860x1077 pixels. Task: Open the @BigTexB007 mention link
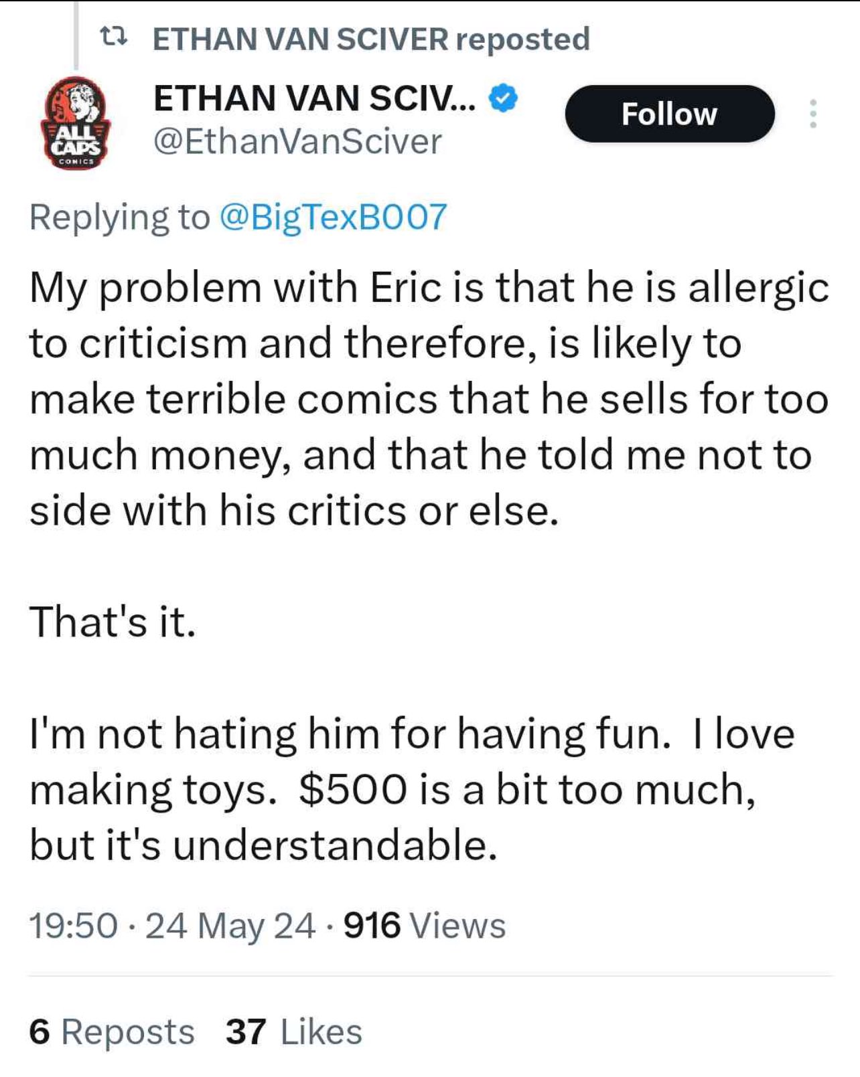tap(333, 217)
